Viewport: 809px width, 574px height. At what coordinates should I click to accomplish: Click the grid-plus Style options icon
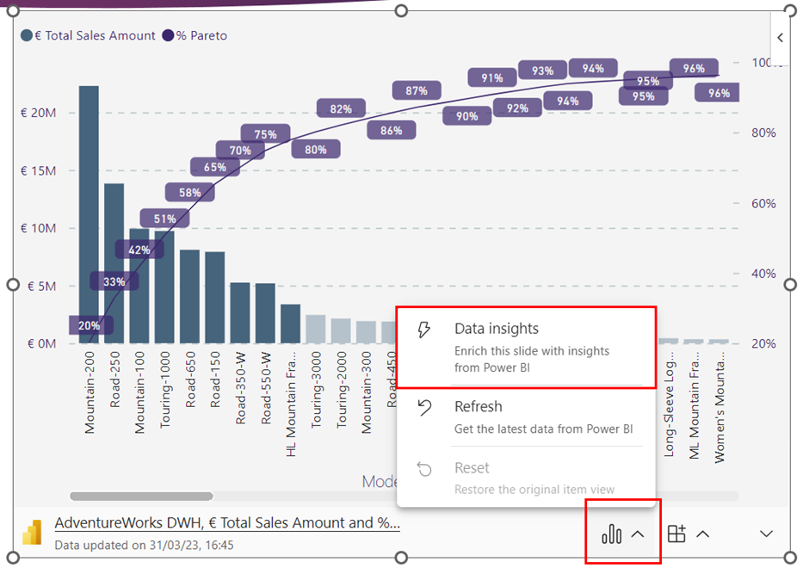click(x=676, y=534)
